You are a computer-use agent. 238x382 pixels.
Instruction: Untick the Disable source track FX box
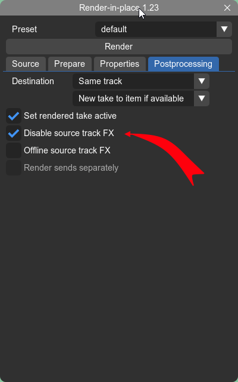(14, 133)
